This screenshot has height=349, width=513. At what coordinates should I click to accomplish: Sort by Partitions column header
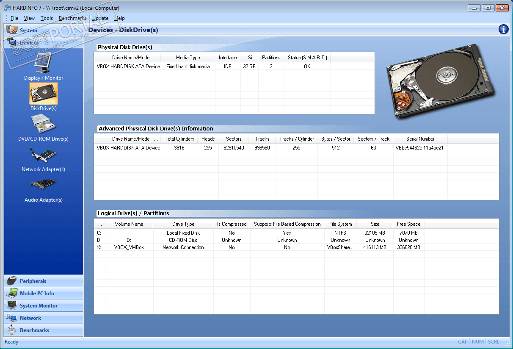pyautogui.click(x=271, y=58)
